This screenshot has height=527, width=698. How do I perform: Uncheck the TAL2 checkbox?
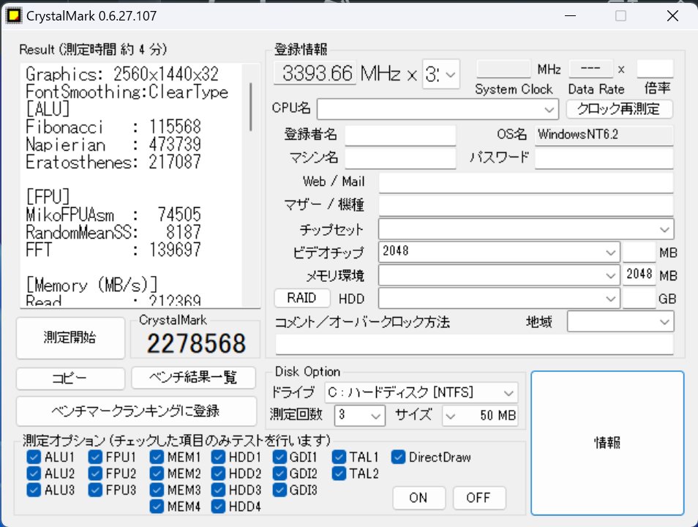[x=339, y=473]
